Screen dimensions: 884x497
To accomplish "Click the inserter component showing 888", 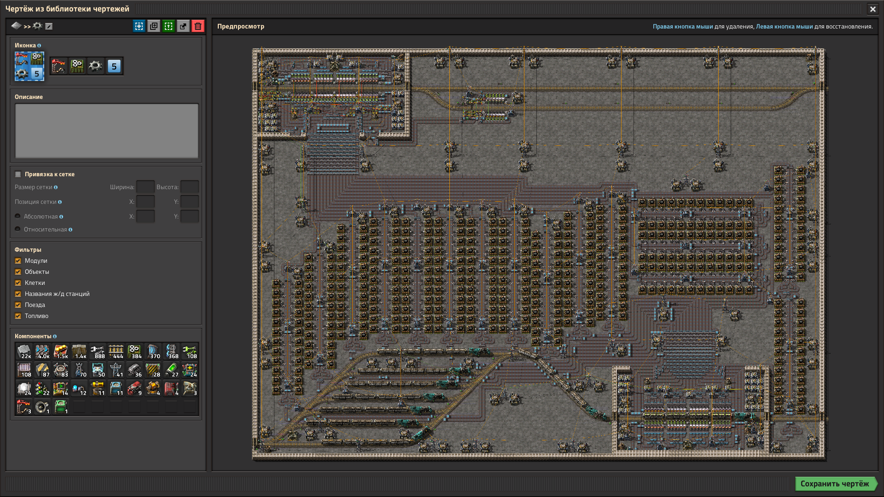I will click(x=98, y=352).
